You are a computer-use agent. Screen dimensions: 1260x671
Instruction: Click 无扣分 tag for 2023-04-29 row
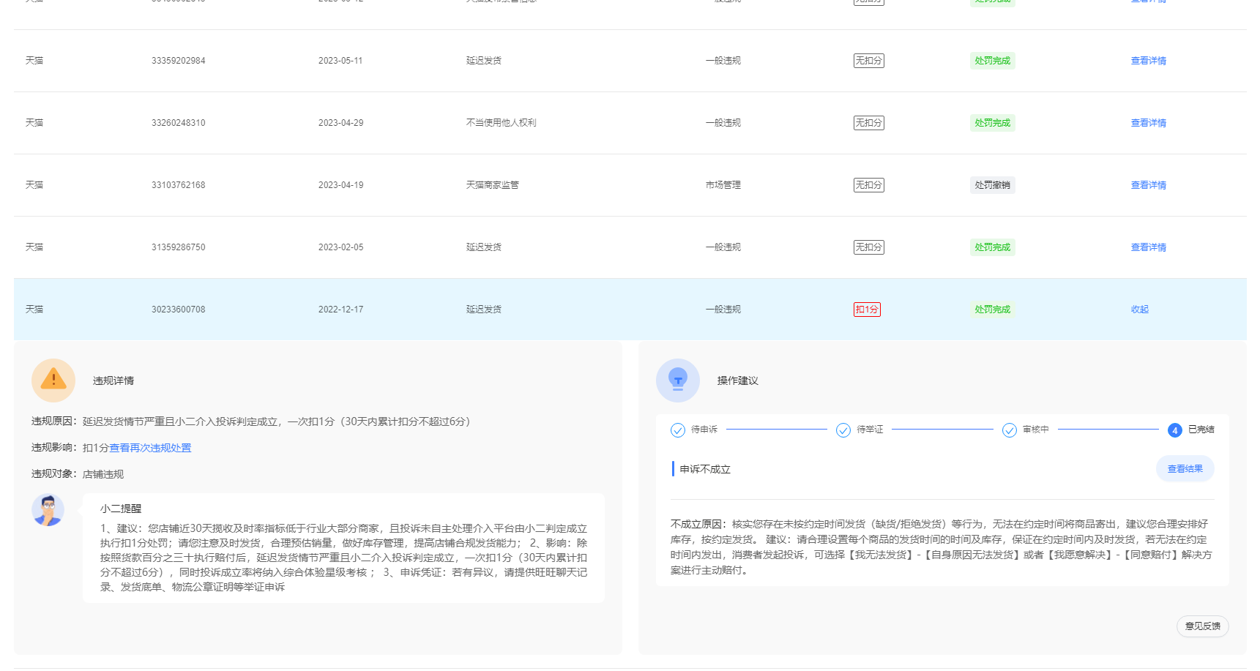pos(869,123)
